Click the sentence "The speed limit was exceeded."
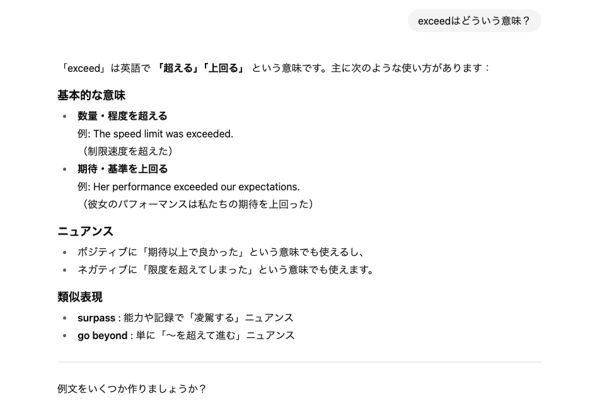Viewport: 590px width, 404px height. pyautogui.click(x=163, y=134)
